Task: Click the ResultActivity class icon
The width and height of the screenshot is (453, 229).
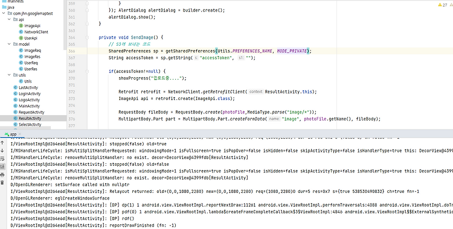Action: 16,119
